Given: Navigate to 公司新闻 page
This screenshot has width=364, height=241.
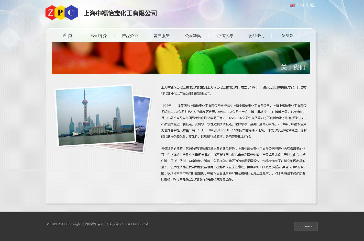Looking at the screenshot, I should [x=193, y=36].
